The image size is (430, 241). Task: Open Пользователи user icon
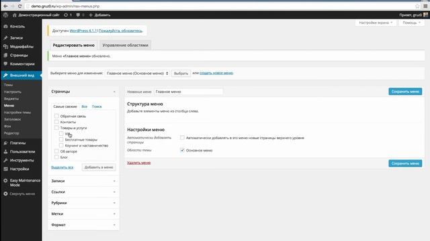pyautogui.click(x=5, y=152)
